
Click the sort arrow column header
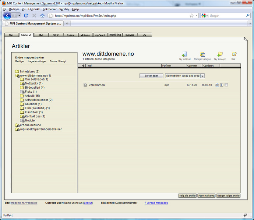(x=83, y=65)
